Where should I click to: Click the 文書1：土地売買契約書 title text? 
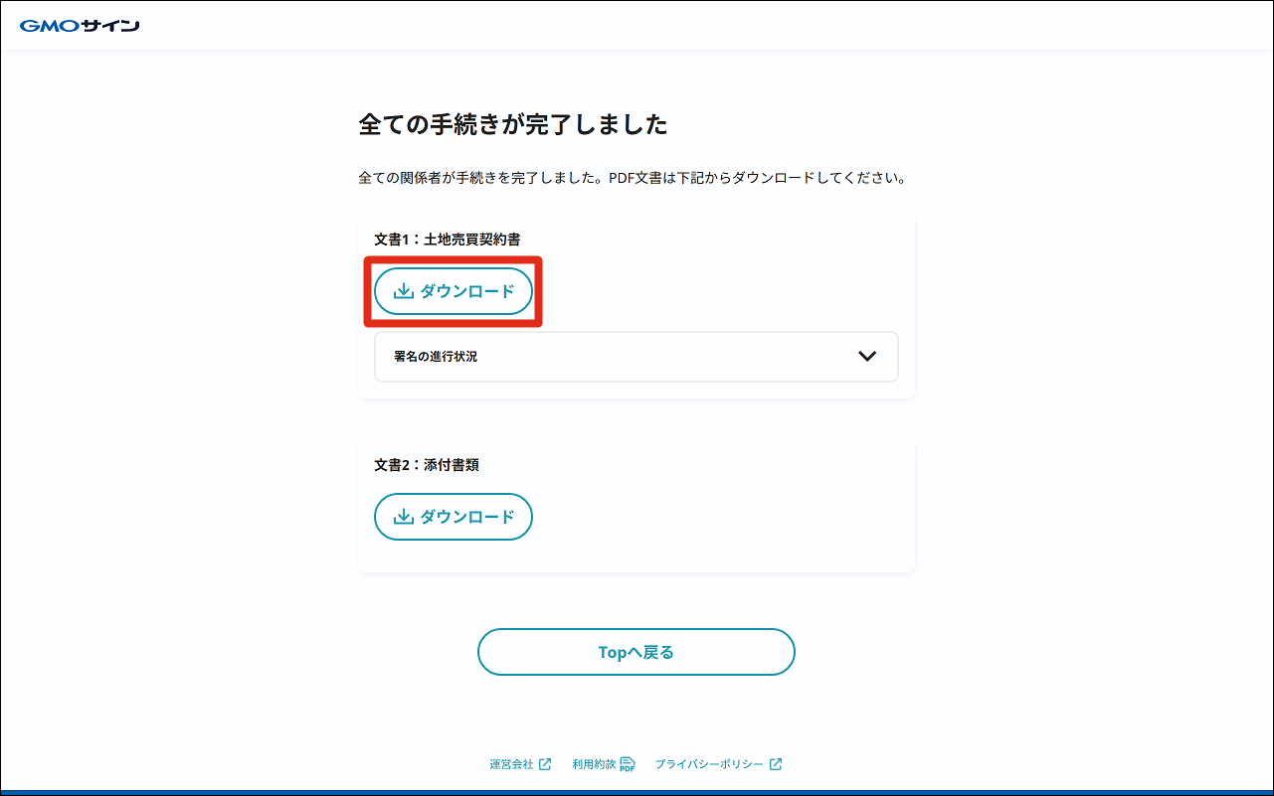(448, 239)
